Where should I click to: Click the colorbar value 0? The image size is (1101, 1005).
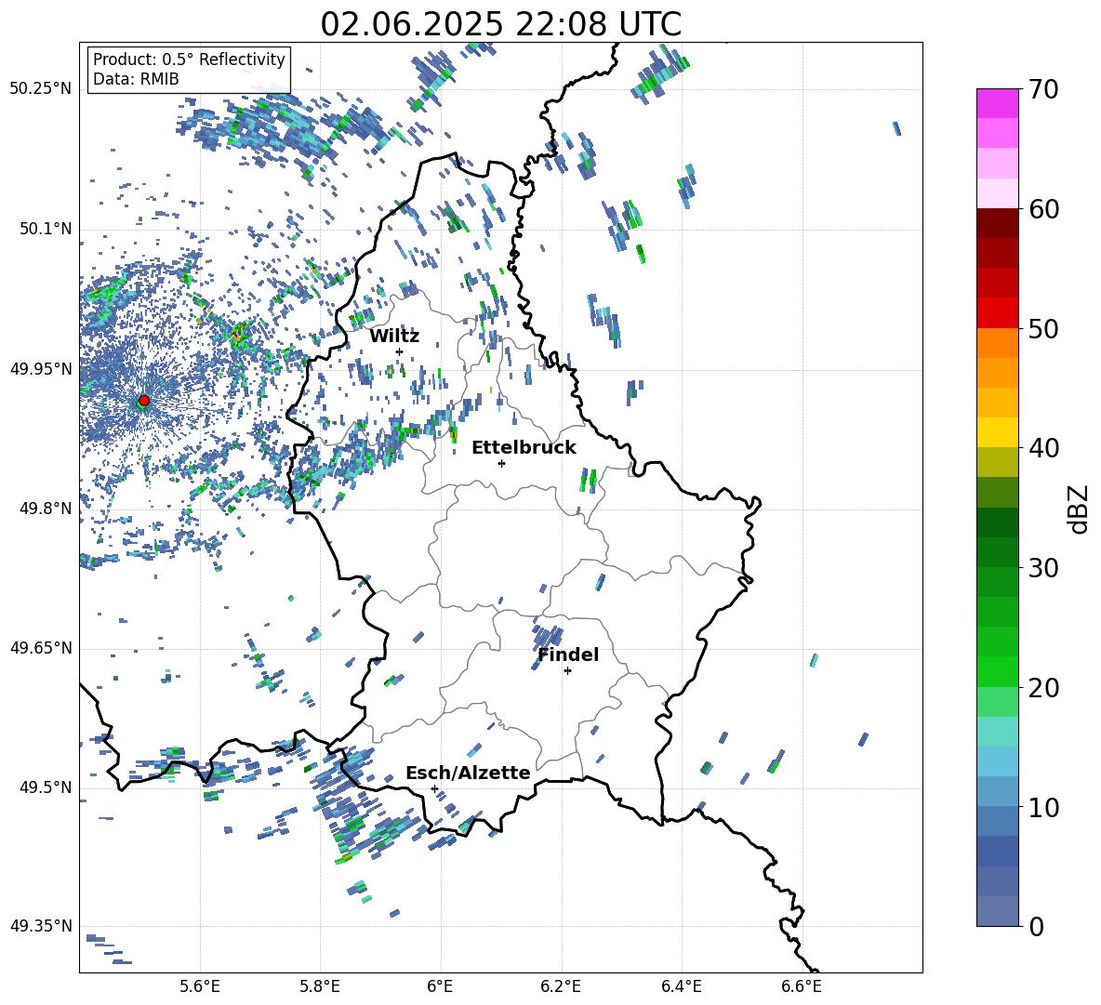1036,926
